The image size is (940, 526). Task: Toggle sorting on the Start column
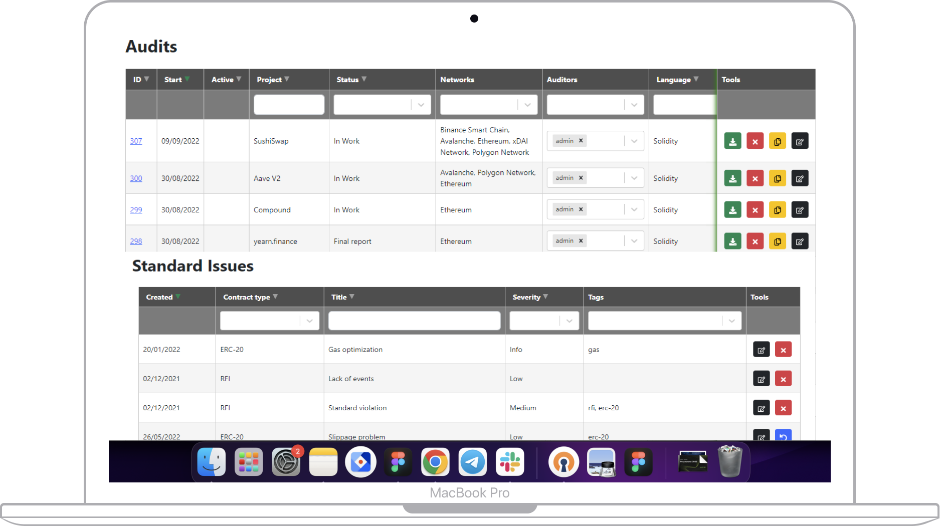187,79
